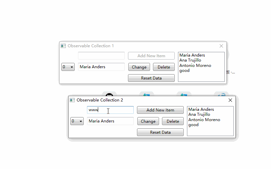This screenshot has width=271, height=169.
Task: Click Maria Anders edit field in Collection 1
Action: pos(101,67)
